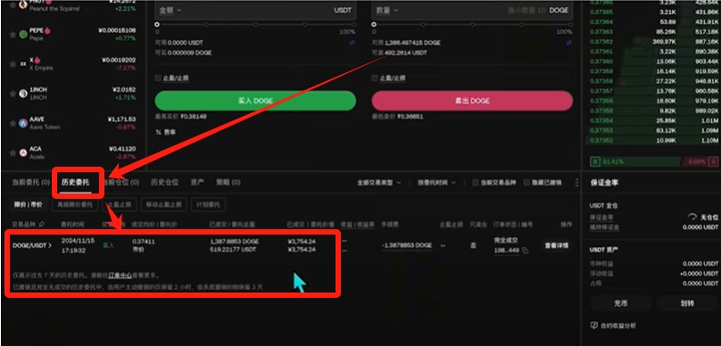The image size is (721, 346).
Task: Check the 隐藏已撤销 option
Action: 527,183
